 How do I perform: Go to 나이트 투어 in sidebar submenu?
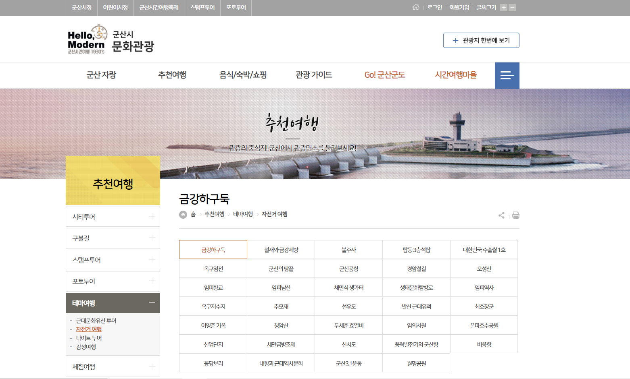[89, 338]
